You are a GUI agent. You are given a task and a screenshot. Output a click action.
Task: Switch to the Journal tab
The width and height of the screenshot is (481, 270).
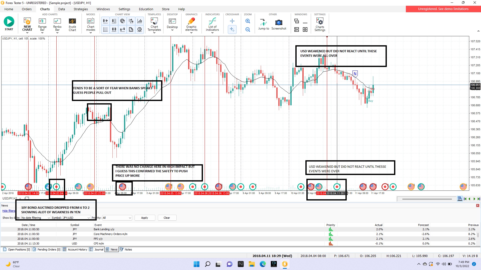click(96, 249)
